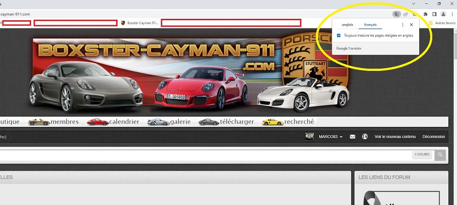Click the browser address bar URL

coord(15,14)
